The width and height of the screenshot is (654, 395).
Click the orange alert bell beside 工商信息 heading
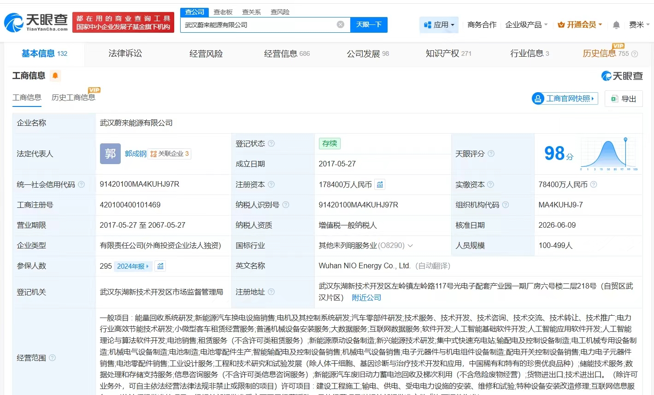[x=55, y=76]
